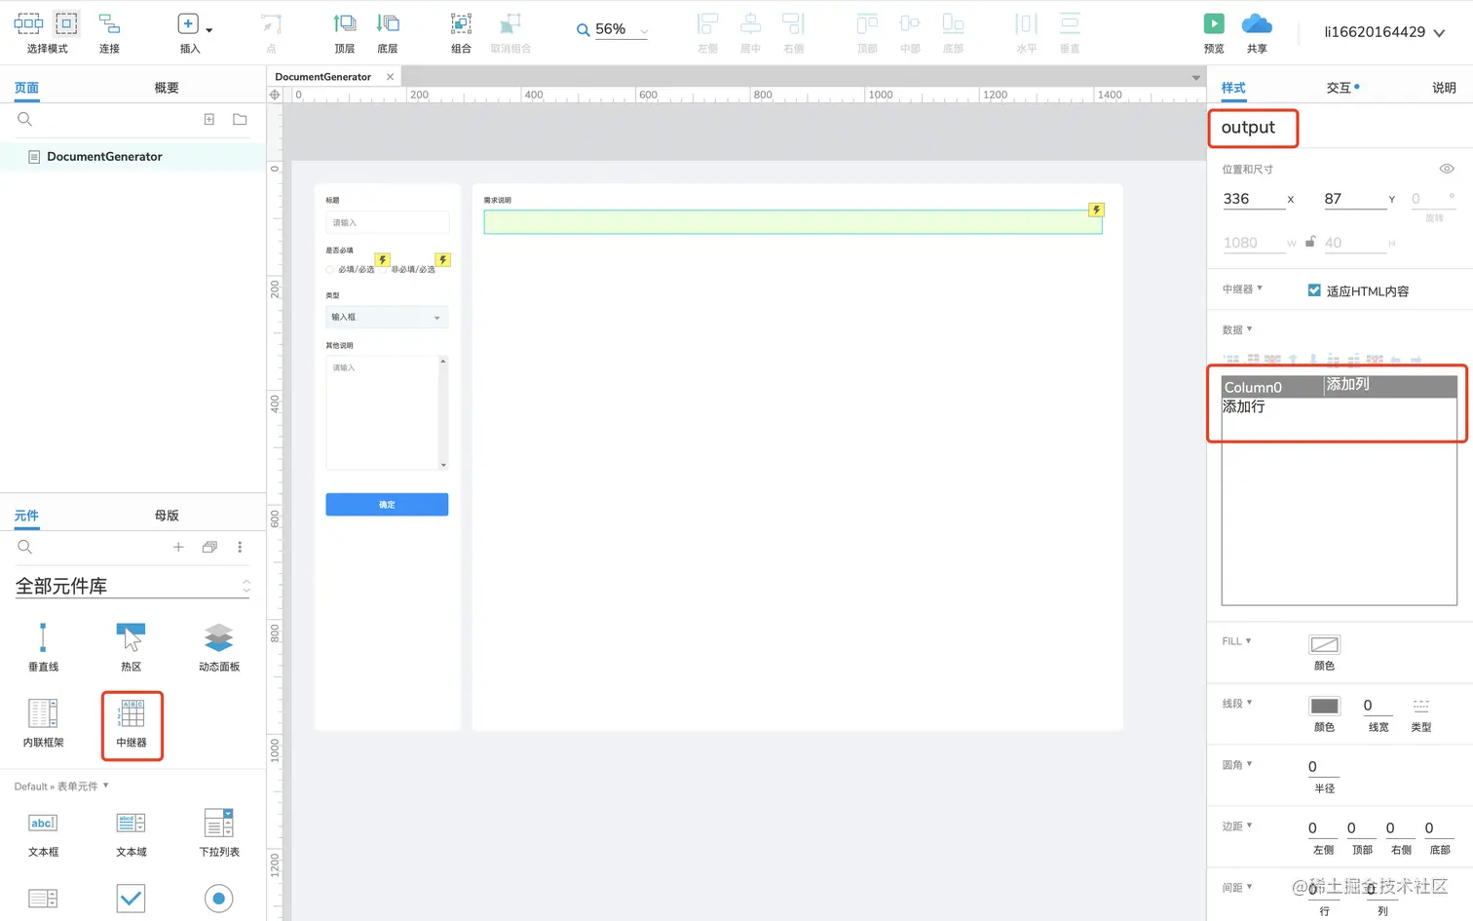Bring widget to front with 顶层
The width and height of the screenshot is (1473, 921).
[344, 23]
